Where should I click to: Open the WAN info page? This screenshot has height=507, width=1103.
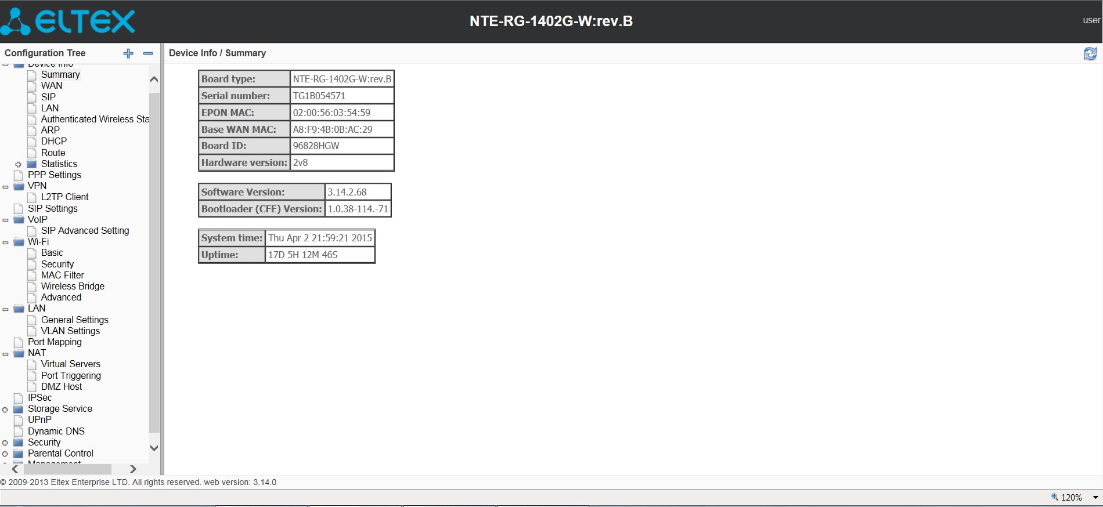[x=52, y=85]
